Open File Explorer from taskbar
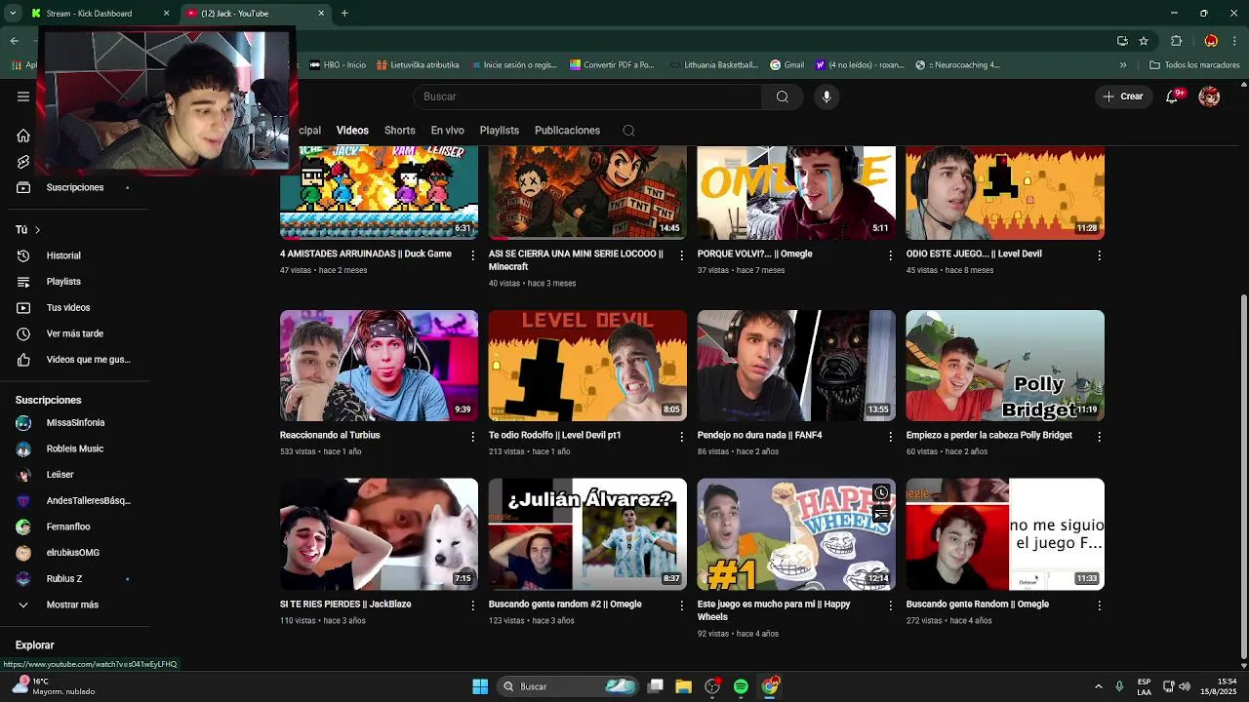1249x702 pixels. (x=683, y=686)
